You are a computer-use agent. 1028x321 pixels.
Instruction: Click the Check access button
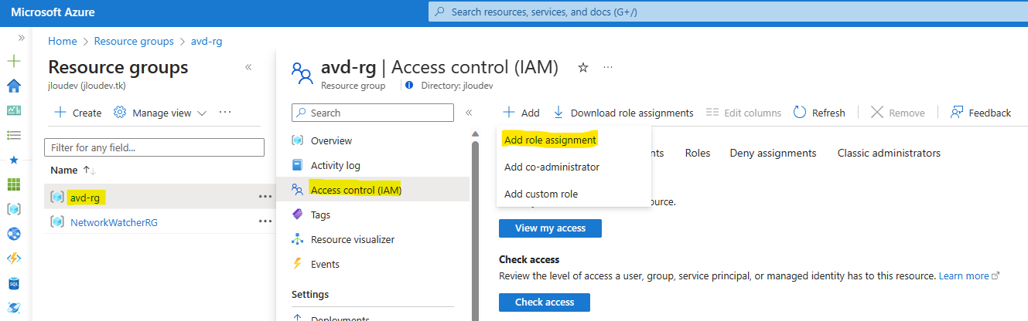(x=545, y=302)
